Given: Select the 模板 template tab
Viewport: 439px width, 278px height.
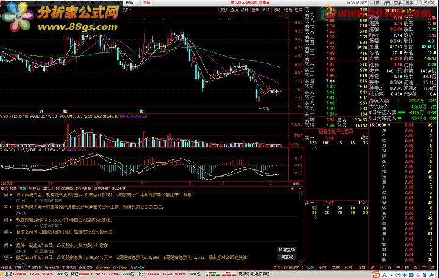Looking at the screenshot, I should (x=13, y=189).
